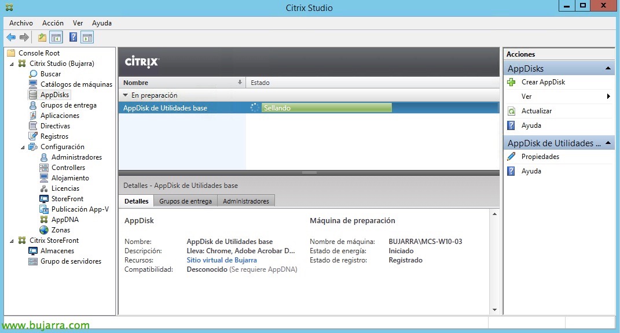Click the Propiedades pencil icon

pyautogui.click(x=511, y=157)
